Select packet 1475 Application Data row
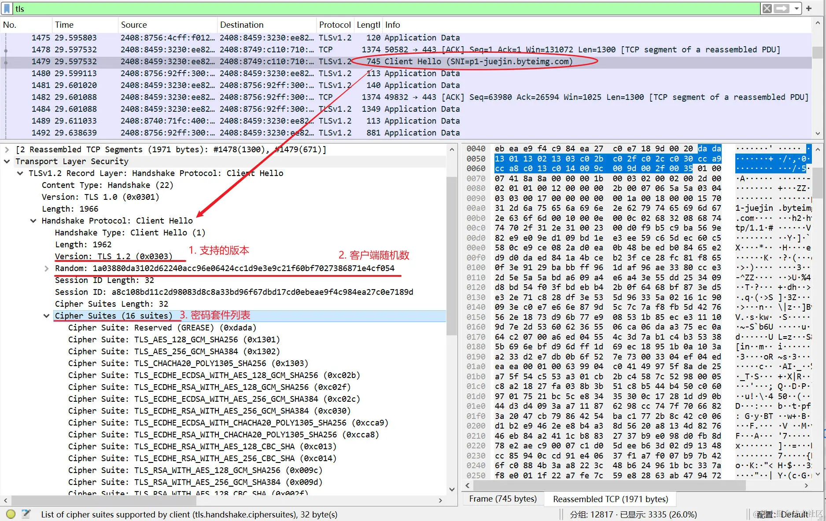 406,38
